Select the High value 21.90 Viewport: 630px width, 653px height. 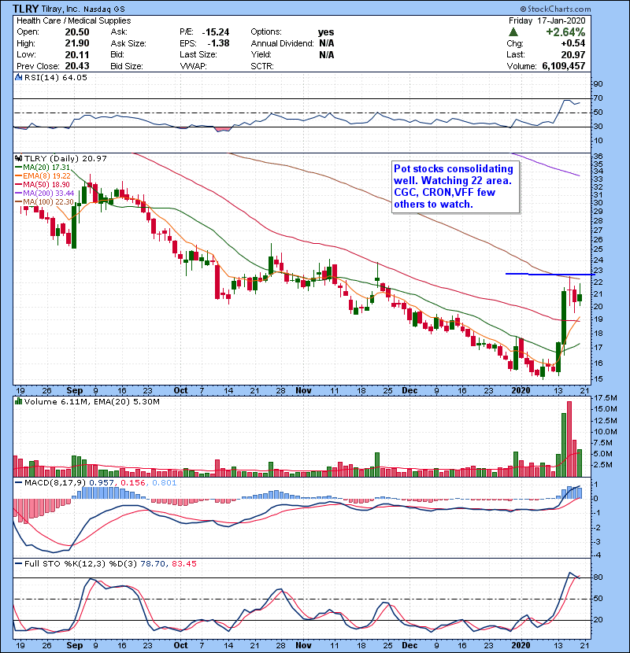pos(77,43)
